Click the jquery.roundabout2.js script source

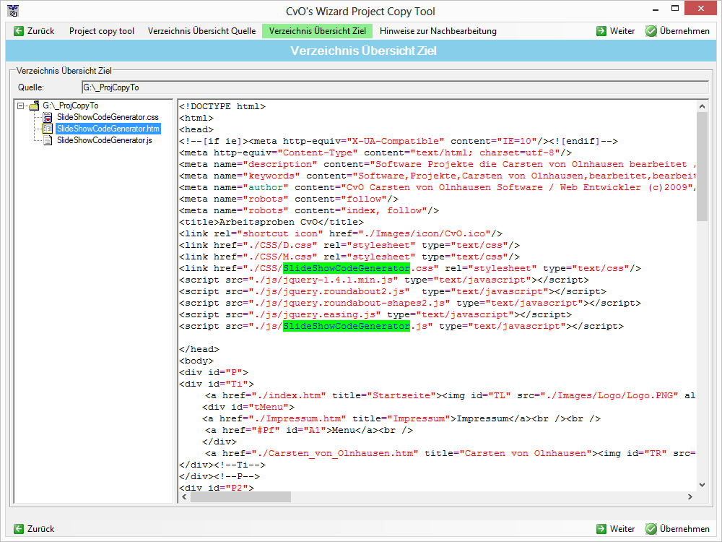coord(329,291)
